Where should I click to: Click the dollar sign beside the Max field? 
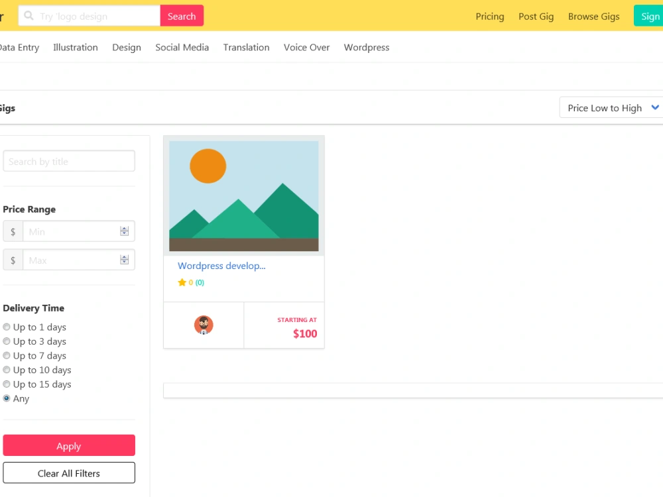(13, 260)
